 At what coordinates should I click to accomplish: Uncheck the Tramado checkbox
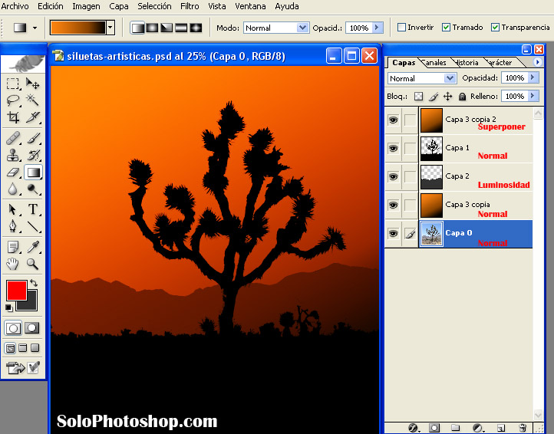(x=447, y=28)
